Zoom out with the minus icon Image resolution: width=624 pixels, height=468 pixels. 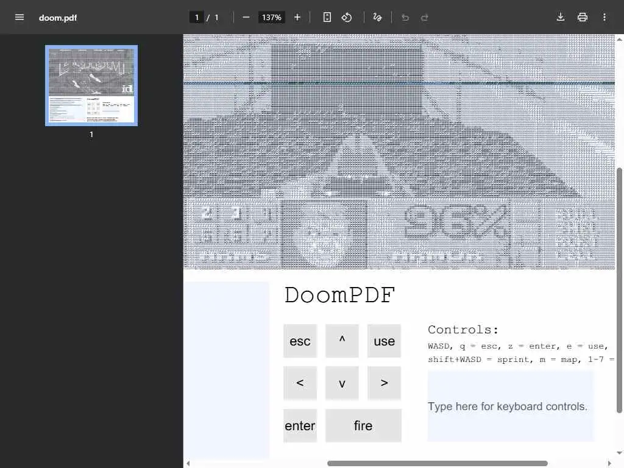[246, 17]
